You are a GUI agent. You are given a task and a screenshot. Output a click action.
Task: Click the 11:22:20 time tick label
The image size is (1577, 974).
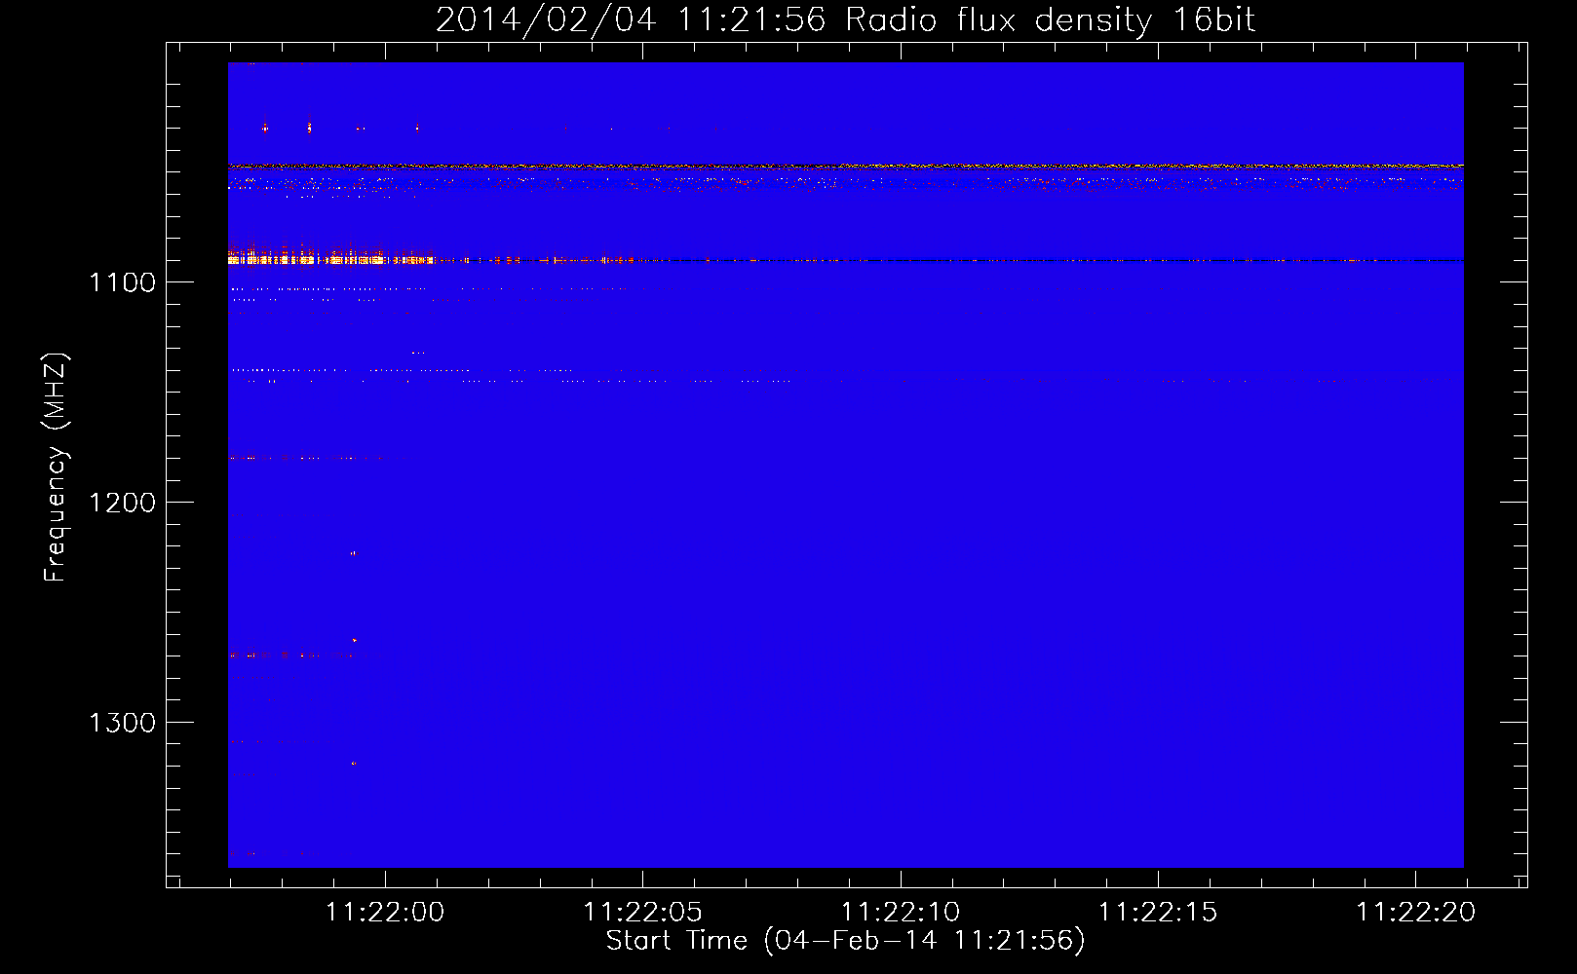[1416, 913]
